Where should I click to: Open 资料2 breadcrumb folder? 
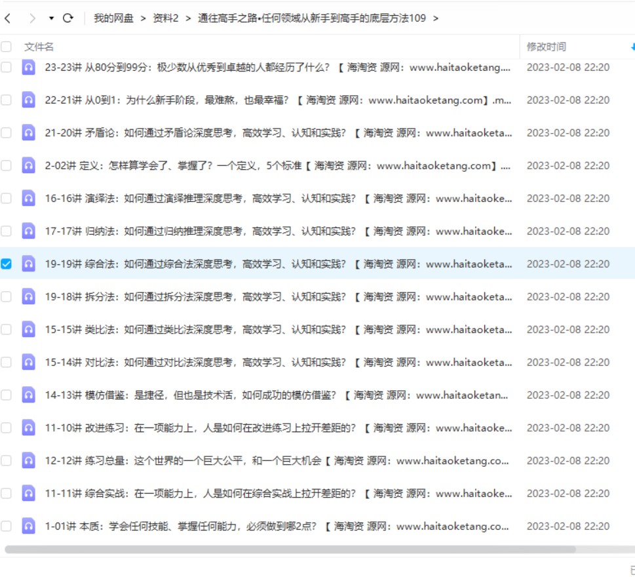tap(166, 18)
